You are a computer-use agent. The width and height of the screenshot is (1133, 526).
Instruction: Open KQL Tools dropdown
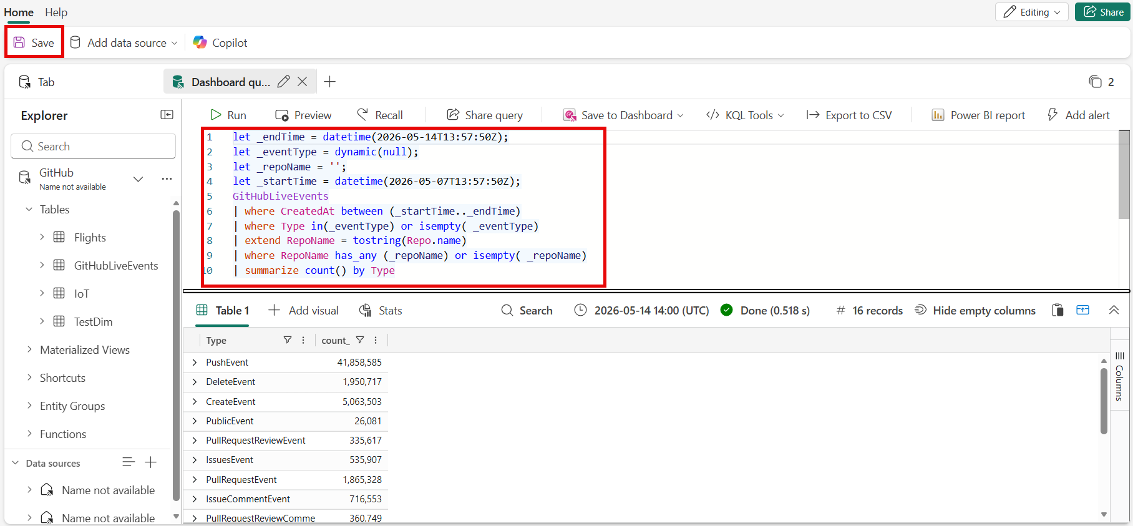pos(745,115)
